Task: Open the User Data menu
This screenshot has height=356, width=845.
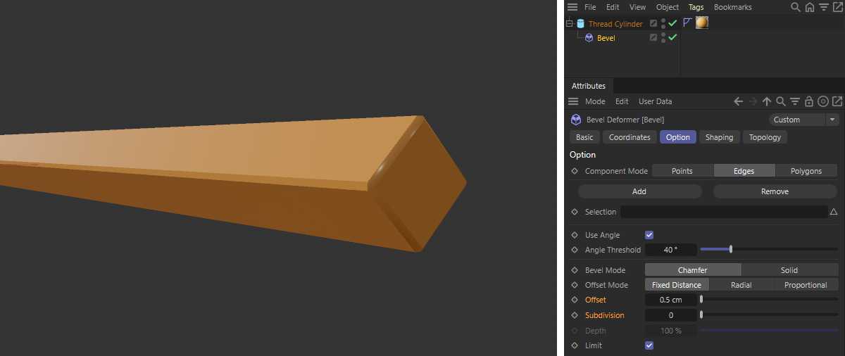Action: tap(655, 101)
